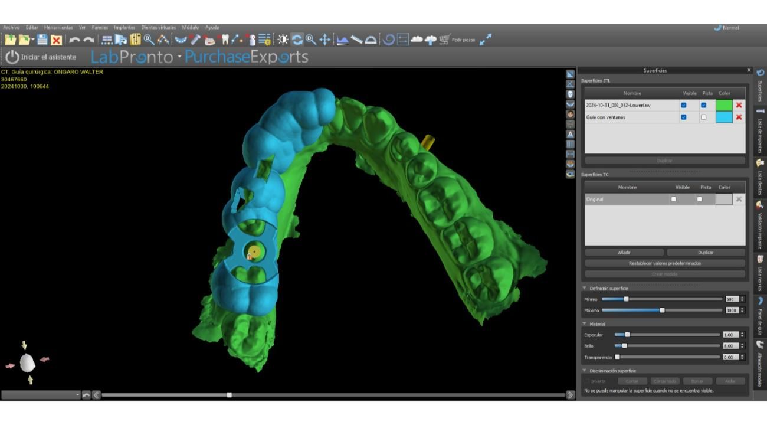
Task: Collapse the Material section
Action: [585, 323]
